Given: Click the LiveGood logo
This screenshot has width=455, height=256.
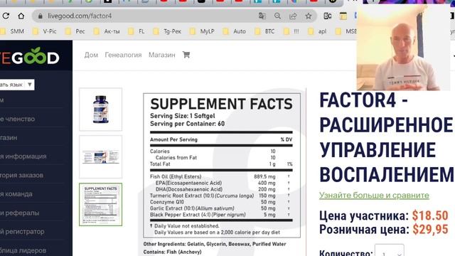Looking at the screenshot, I should 30,56.
